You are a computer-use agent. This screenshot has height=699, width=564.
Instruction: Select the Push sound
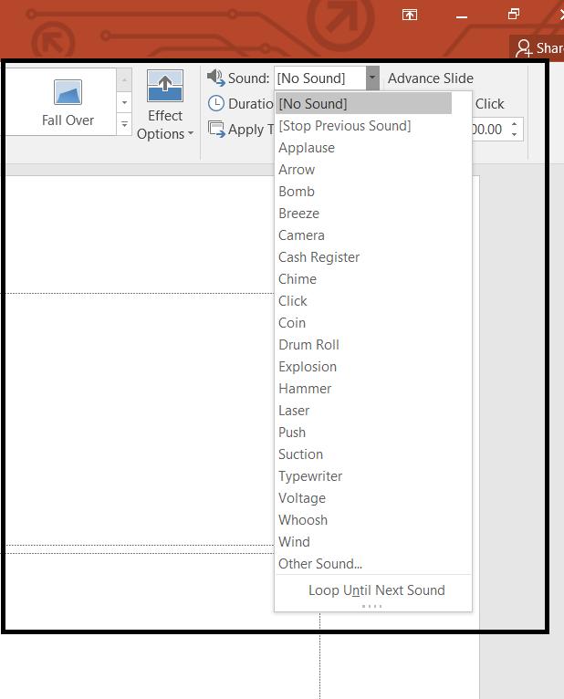tap(372, 432)
